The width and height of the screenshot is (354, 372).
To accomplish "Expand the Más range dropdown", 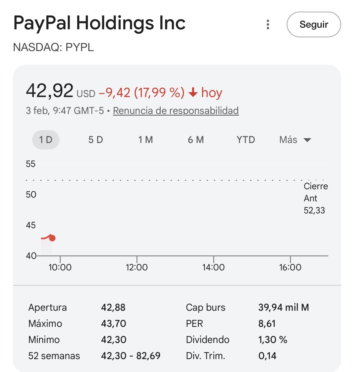I will [295, 140].
